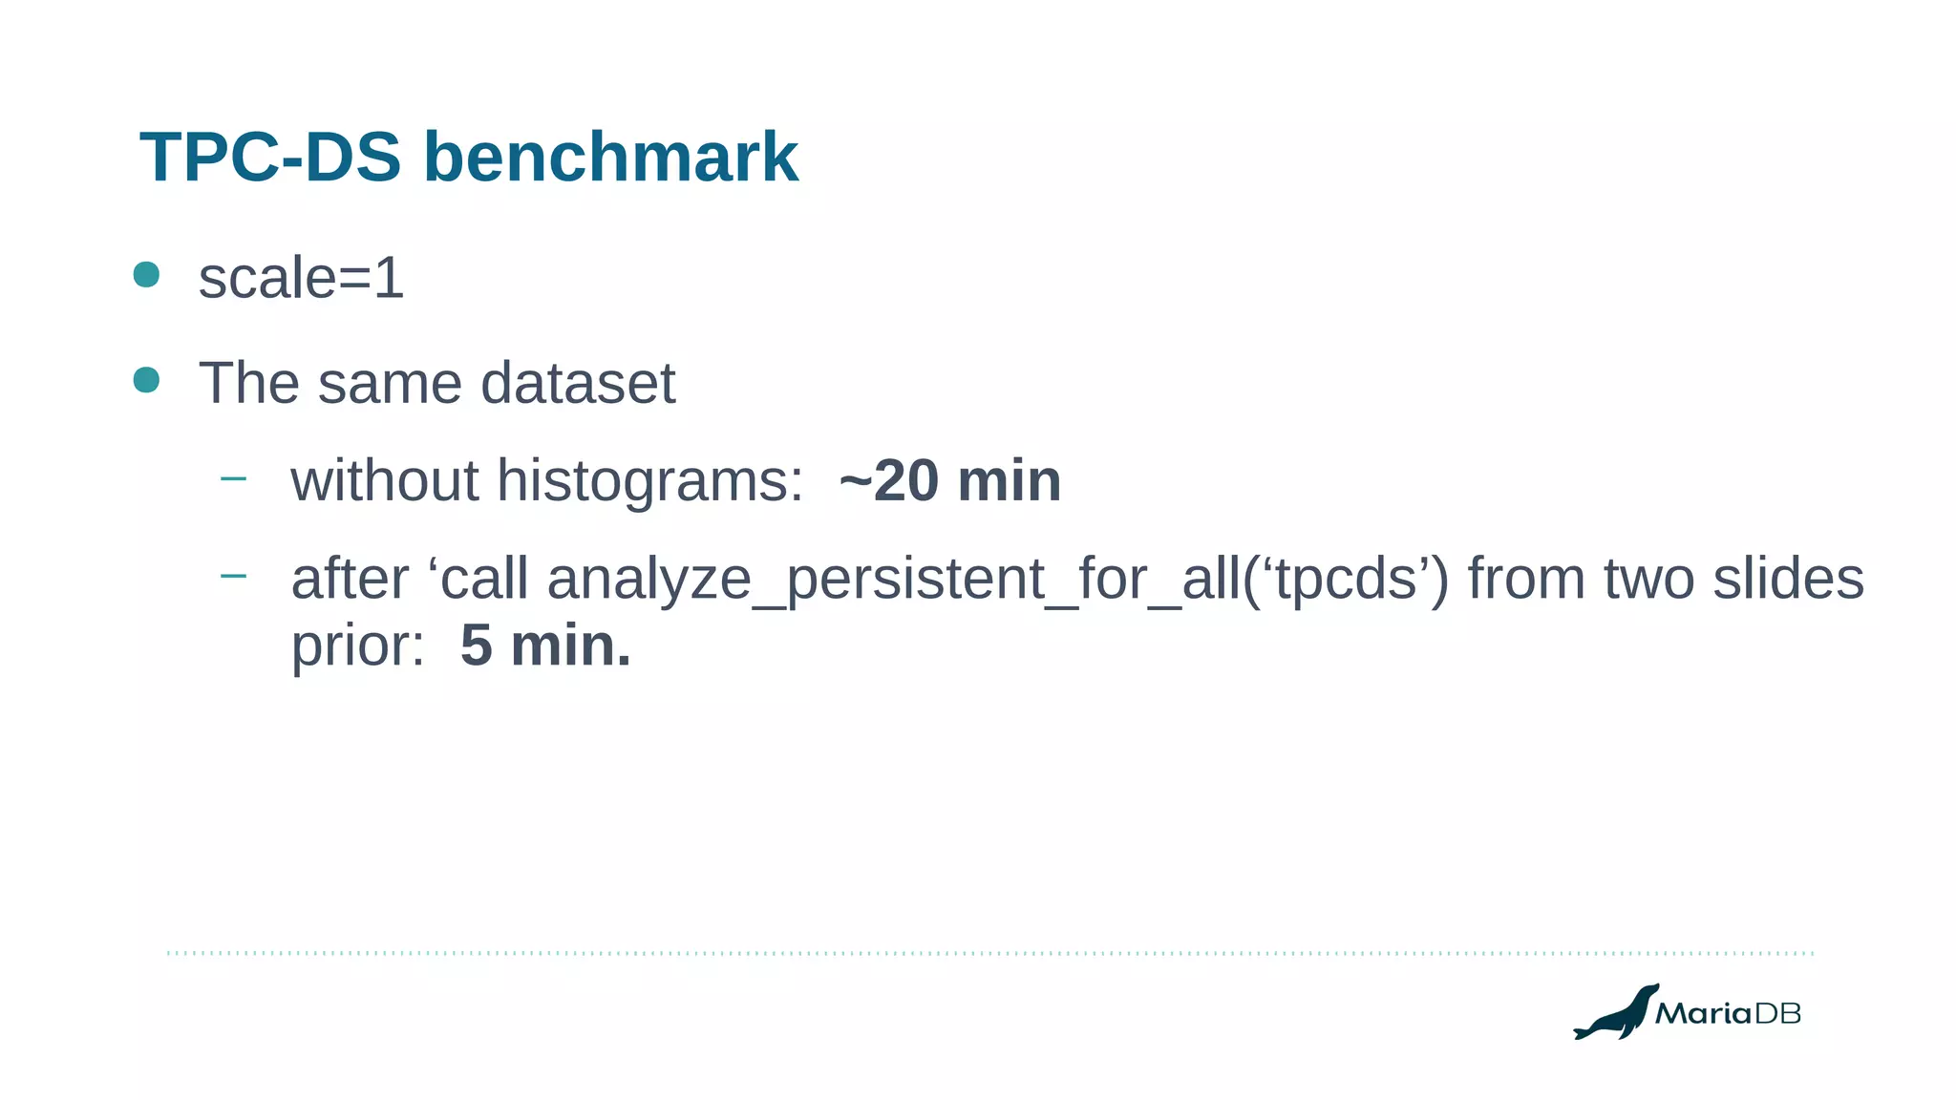The image size is (1956, 1100).
Task: Click the words from two slides
Action: click(x=1666, y=579)
